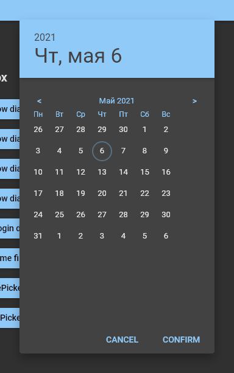This screenshot has width=234, height=373.
Task: Choose day 14 in the calendar
Action: coord(123,172)
